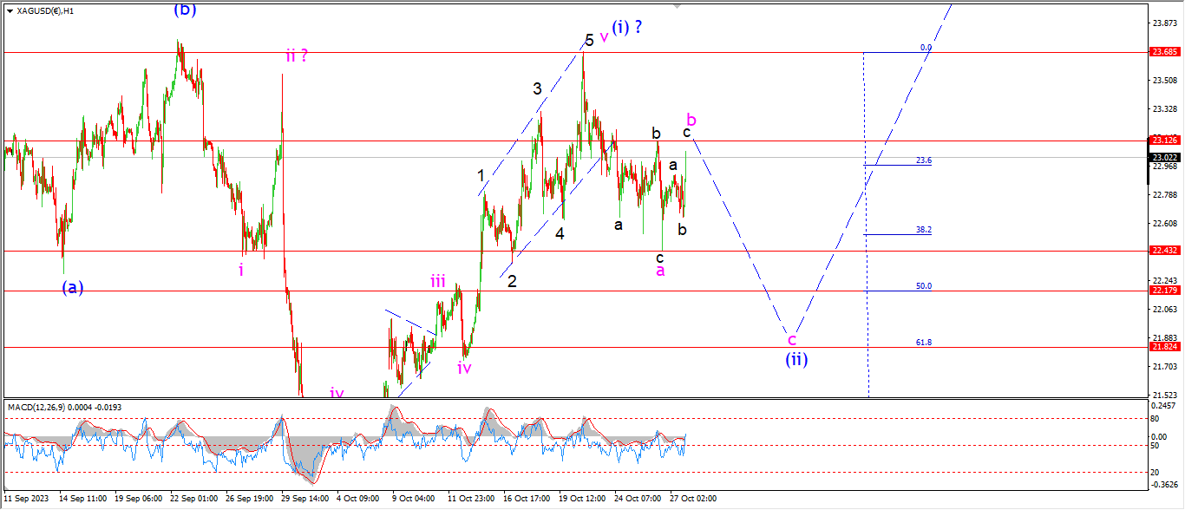Viewport: 1185px width, 510px height.
Task: Click the 22.788 axis price value
Action: tap(1163, 194)
